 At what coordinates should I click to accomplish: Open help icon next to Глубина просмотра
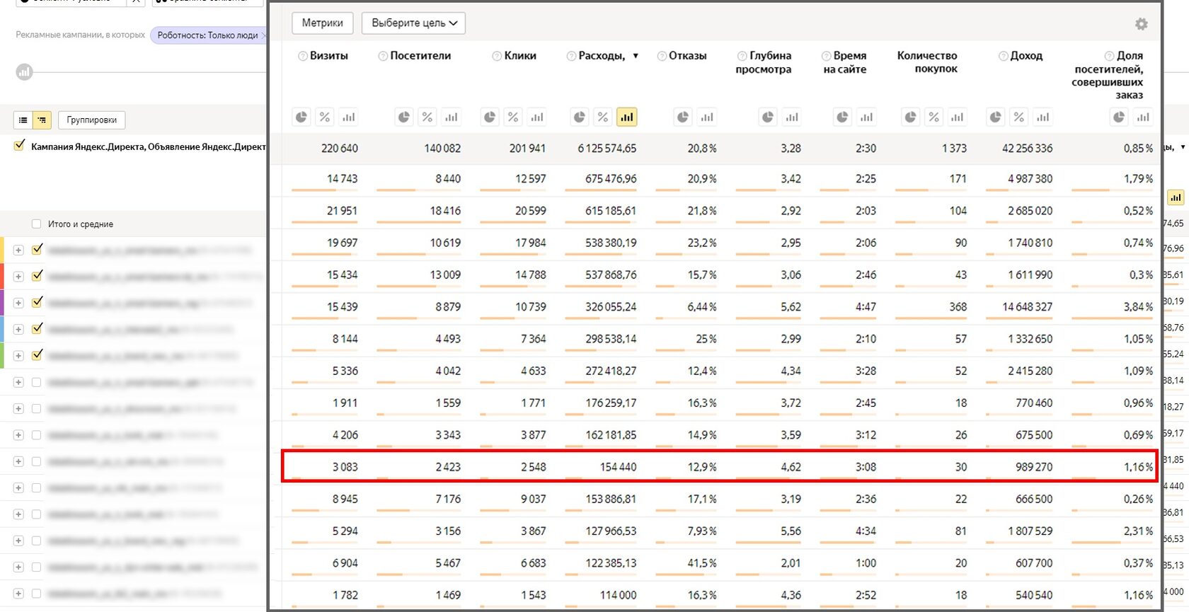coord(742,56)
